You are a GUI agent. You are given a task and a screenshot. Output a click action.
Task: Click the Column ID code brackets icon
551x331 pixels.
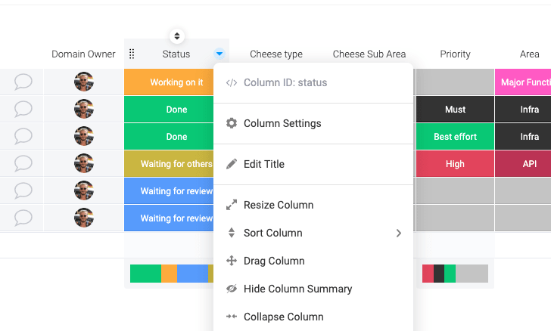tap(232, 82)
